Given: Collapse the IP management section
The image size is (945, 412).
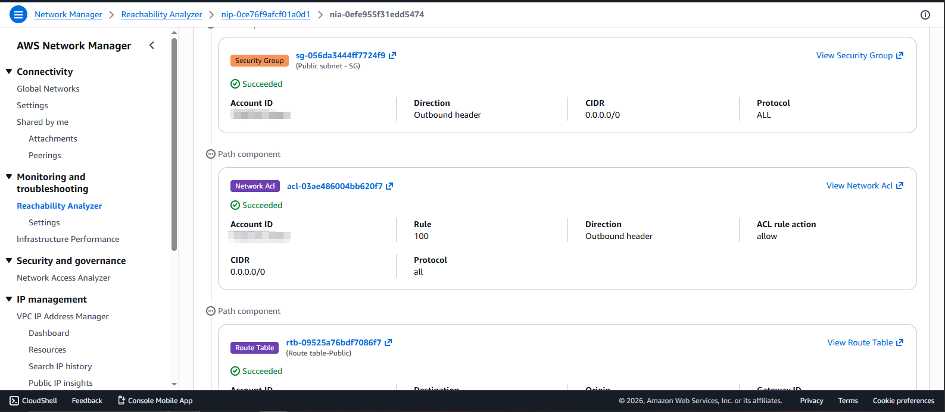Looking at the screenshot, I should click(x=9, y=299).
